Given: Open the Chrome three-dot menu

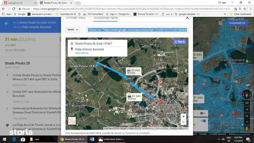Looking at the screenshot, I should coord(251,9).
